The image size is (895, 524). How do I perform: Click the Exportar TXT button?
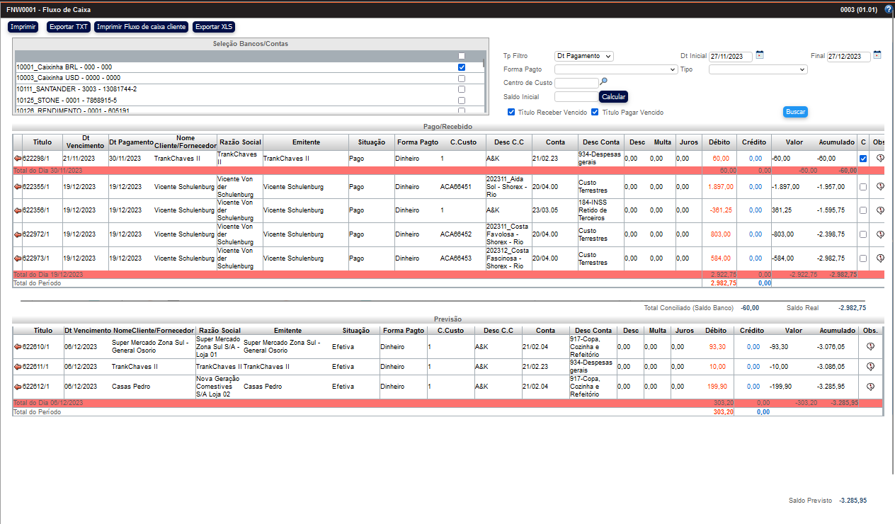click(69, 27)
